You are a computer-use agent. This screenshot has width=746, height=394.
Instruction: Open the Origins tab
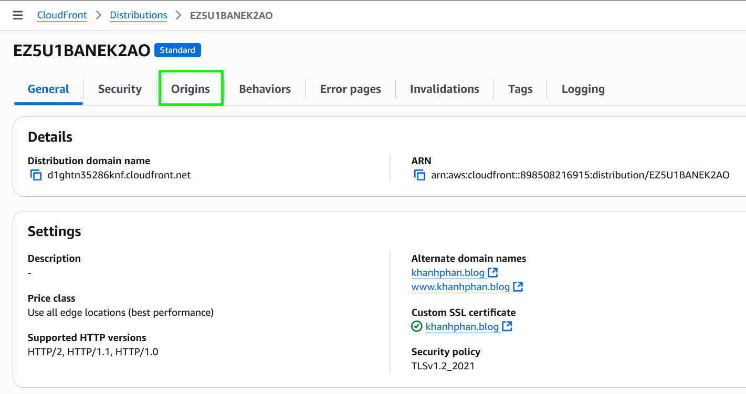point(191,89)
